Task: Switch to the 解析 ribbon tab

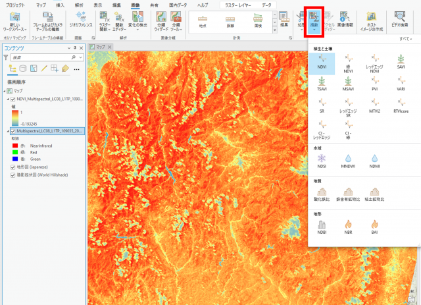Action: coord(79,5)
